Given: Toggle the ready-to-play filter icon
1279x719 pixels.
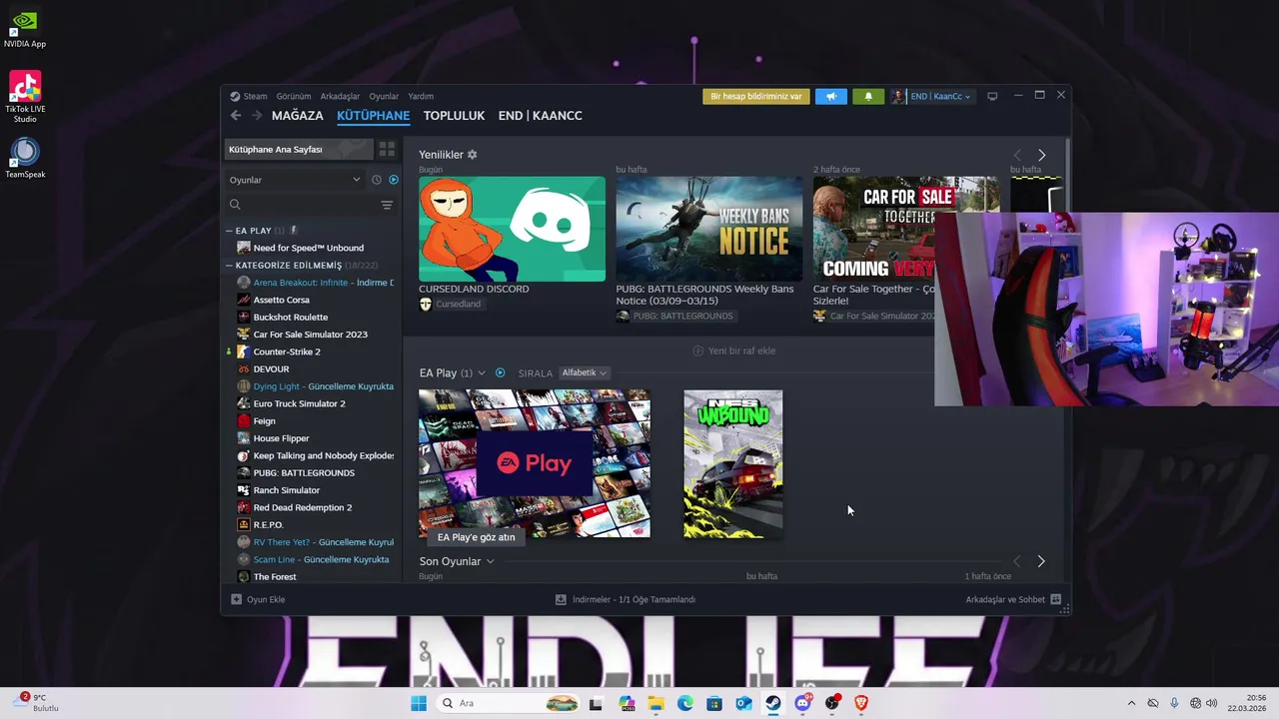Looking at the screenshot, I should pyautogui.click(x=394, y=180).
